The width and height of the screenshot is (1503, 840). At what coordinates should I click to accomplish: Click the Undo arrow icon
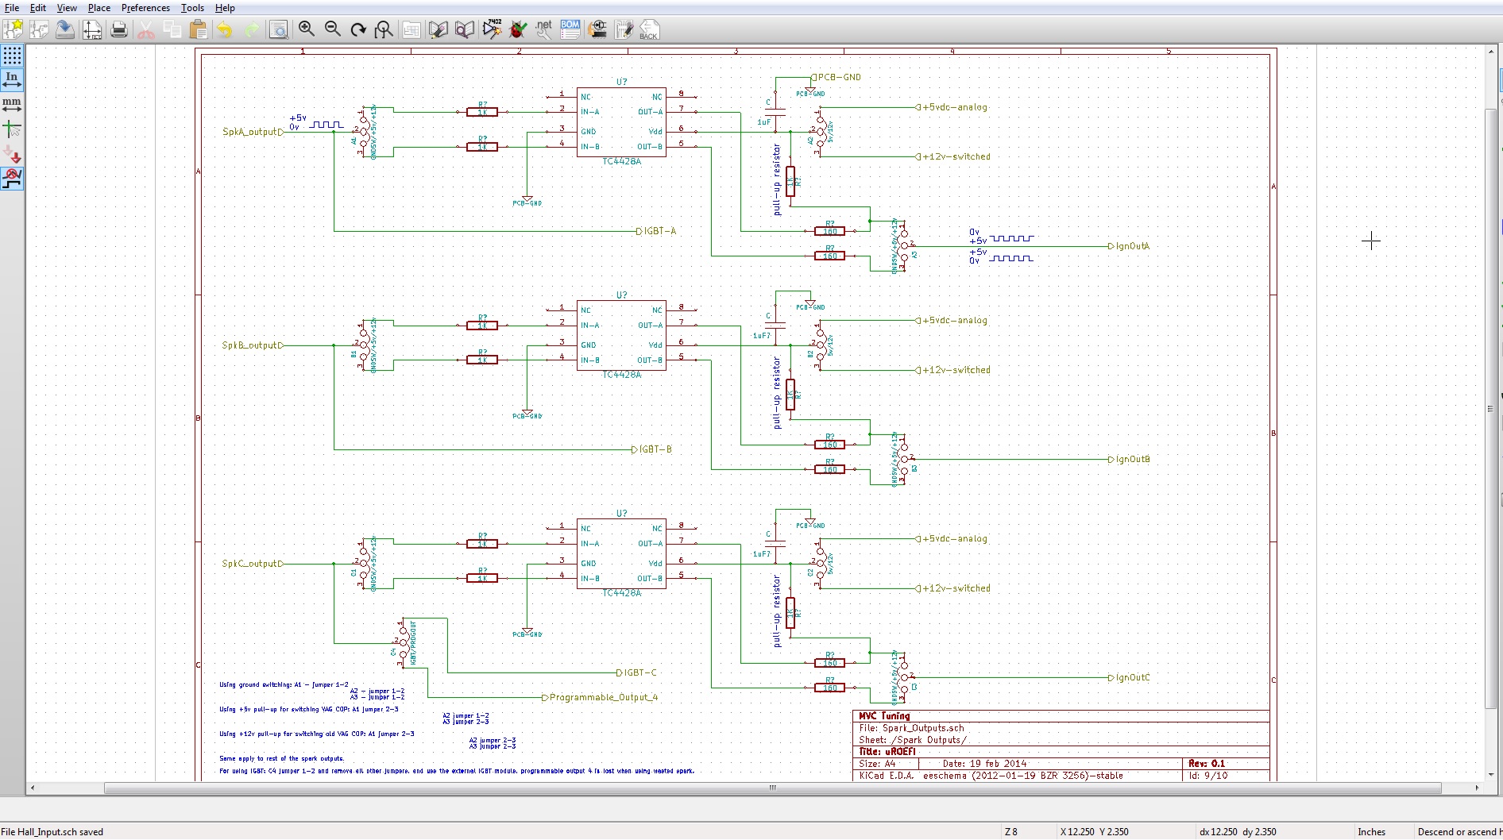point(225,30)
